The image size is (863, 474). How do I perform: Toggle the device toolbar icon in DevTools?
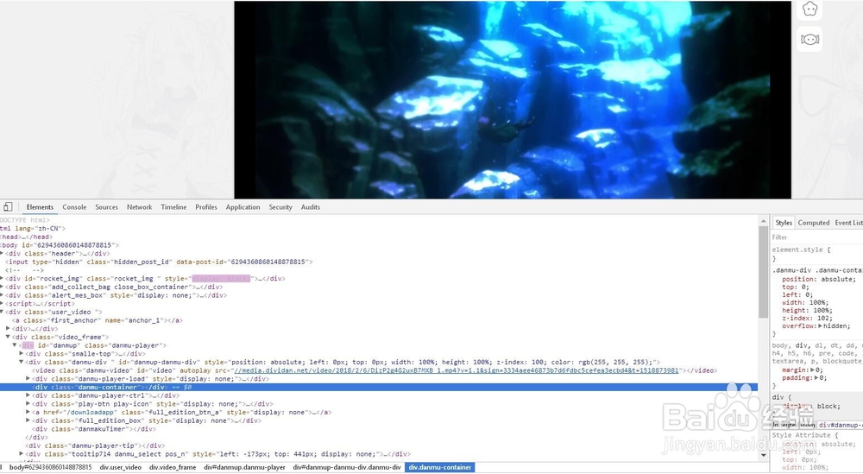coord(8,207)
